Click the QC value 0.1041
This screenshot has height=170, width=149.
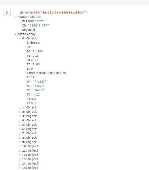click(38, 51)
